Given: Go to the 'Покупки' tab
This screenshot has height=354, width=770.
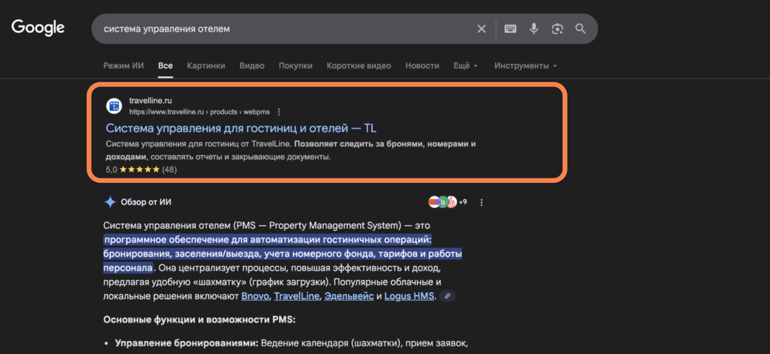Looking at the screenshot, I should pyautogui.click(x=296, y=66).
